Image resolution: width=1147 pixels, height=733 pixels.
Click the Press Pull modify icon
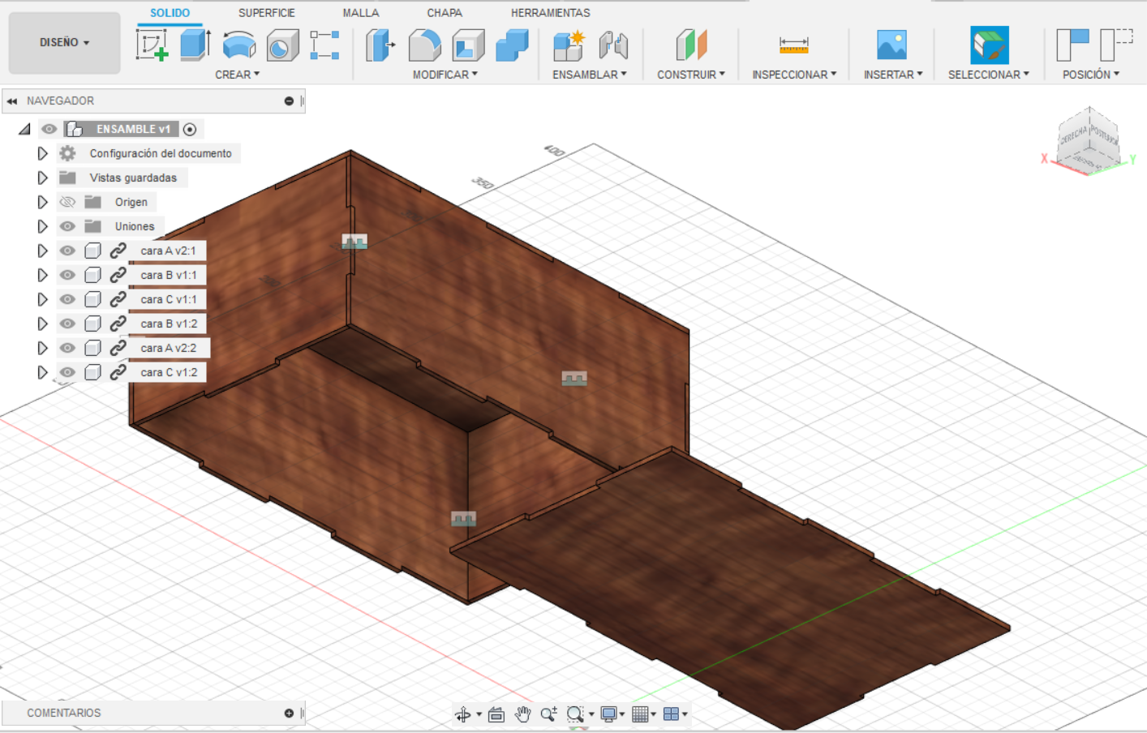coord(380,45)
